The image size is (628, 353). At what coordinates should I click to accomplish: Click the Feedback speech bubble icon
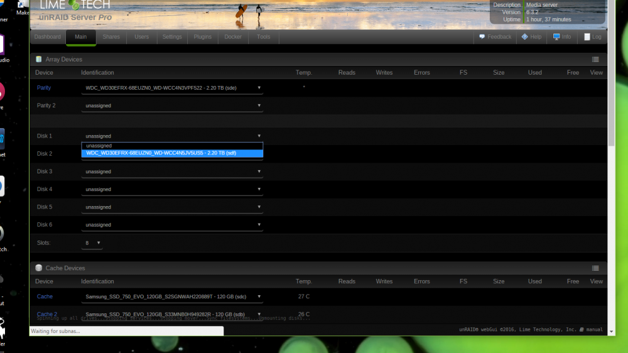pyautogui.click(x=482, y=36)
